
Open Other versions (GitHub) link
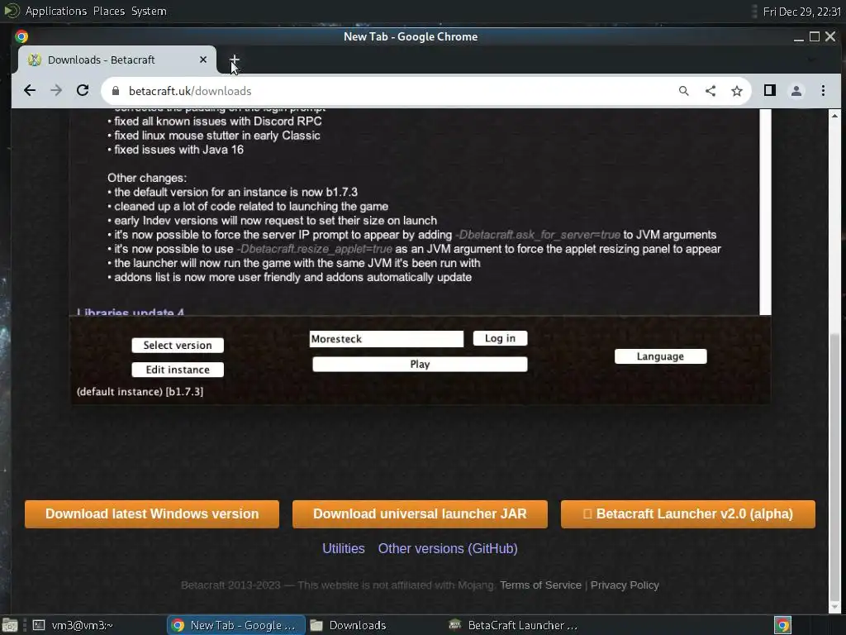pyautogui.click(x=448, y=549)
